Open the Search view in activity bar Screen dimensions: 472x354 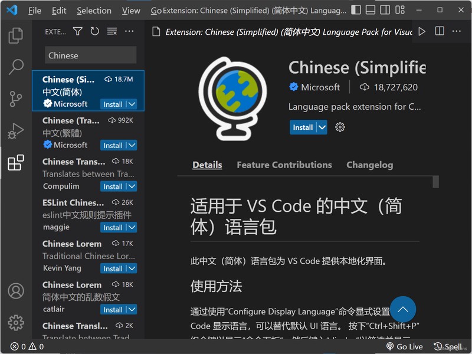point(16,67)
